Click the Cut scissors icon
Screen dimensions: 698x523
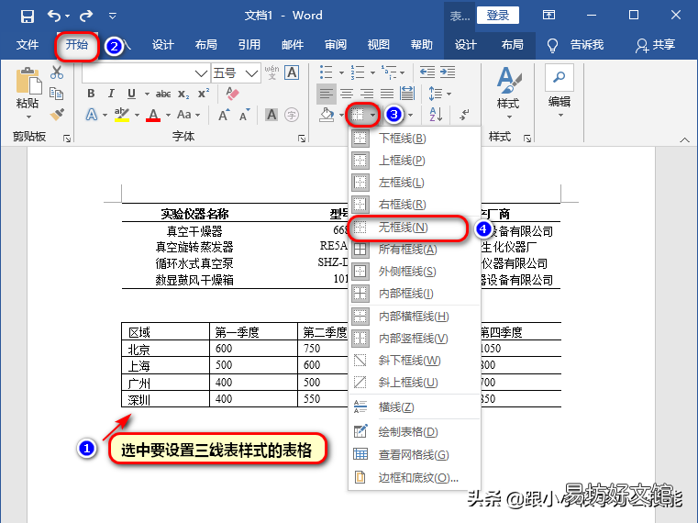coord(57,72)
